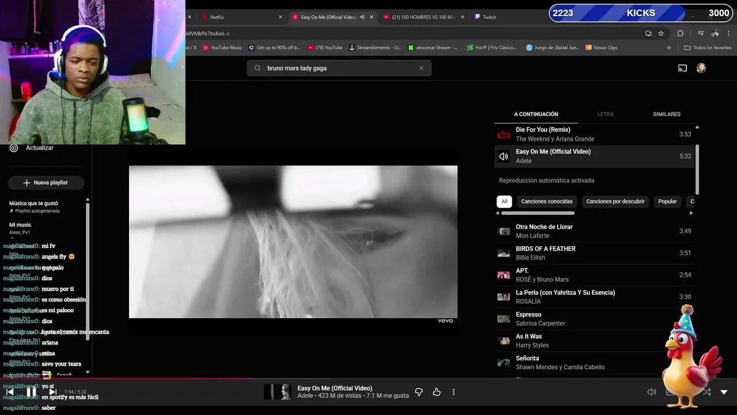The width and height of the screenshot is (737, 415).
Task: Play 'As It Was' by Harry Styles
Action: pyautogui.click(x=594, y=341)
